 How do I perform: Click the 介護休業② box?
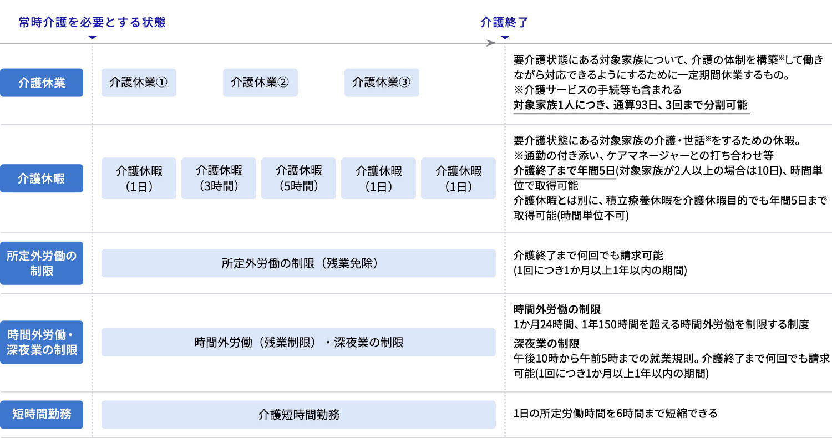(260, 83)
